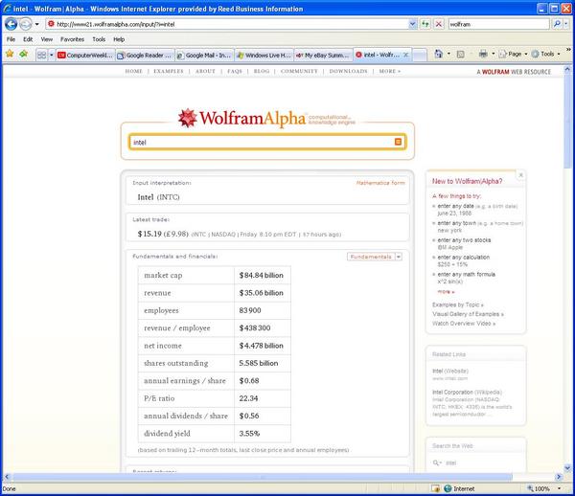This screenshot has width=575, height=496.
Task: Click the Print toolbar icon
Action: pos(483,54)
